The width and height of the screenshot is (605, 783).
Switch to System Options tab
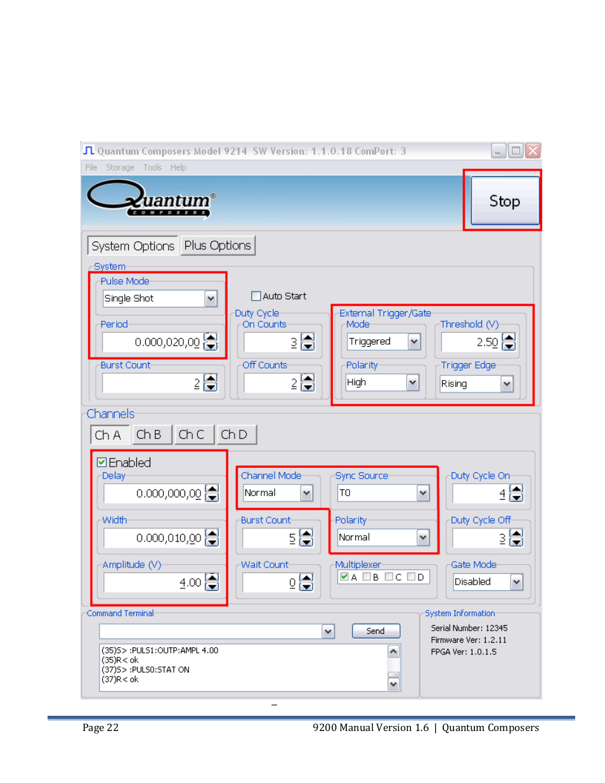[x=133, y=246]
